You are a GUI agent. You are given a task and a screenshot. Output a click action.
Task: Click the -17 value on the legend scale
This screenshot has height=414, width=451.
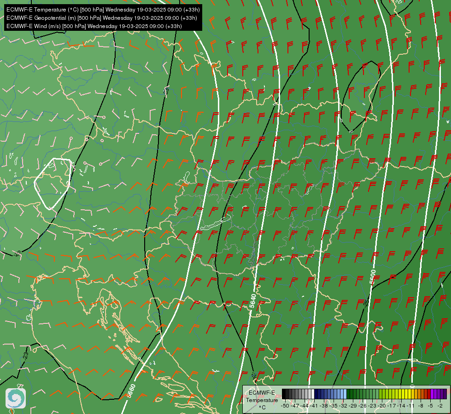(x=392, y=406)
